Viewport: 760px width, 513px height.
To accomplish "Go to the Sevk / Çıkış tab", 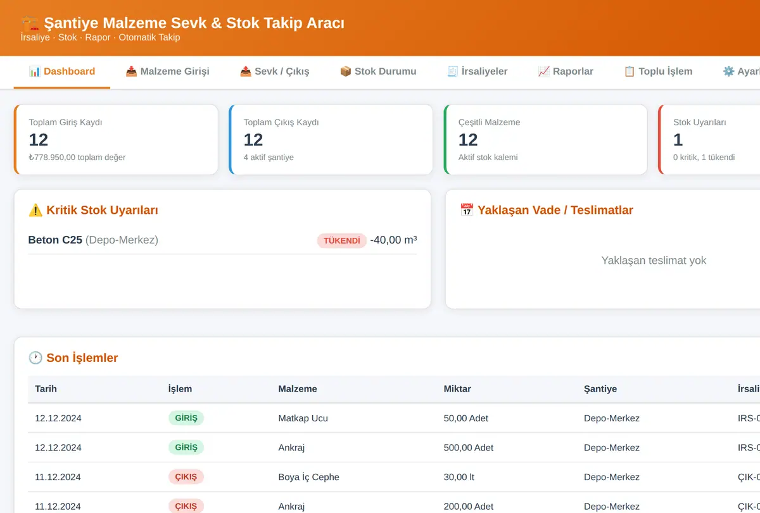I will point(275,71).
